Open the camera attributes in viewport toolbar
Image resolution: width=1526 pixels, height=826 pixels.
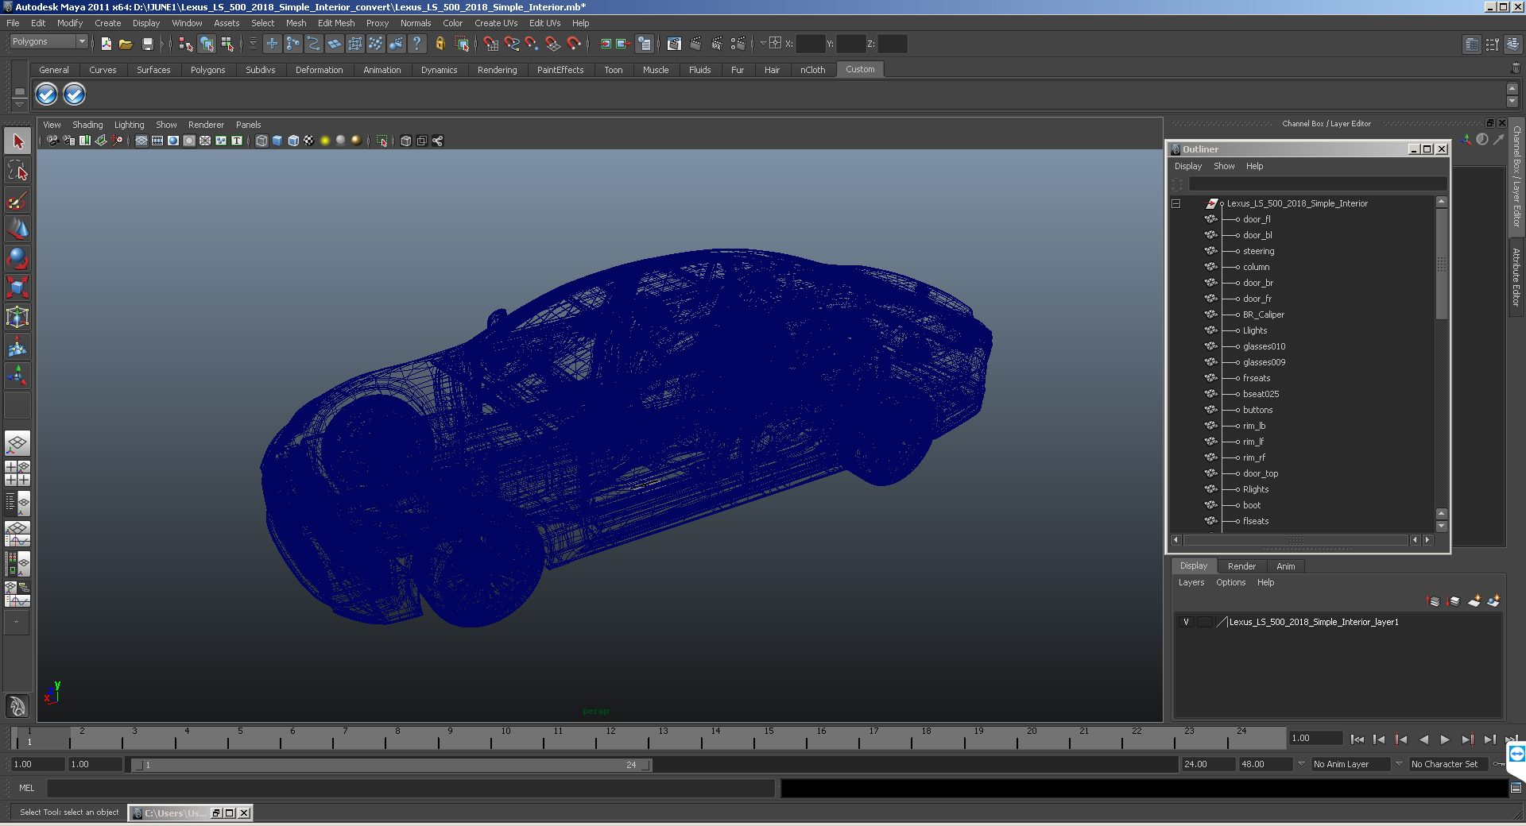pyautogui.click(x=68, y=141)
